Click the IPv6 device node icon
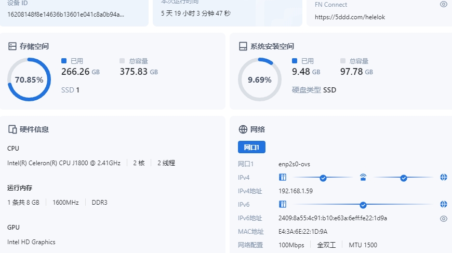 click(x=283, y=204)
